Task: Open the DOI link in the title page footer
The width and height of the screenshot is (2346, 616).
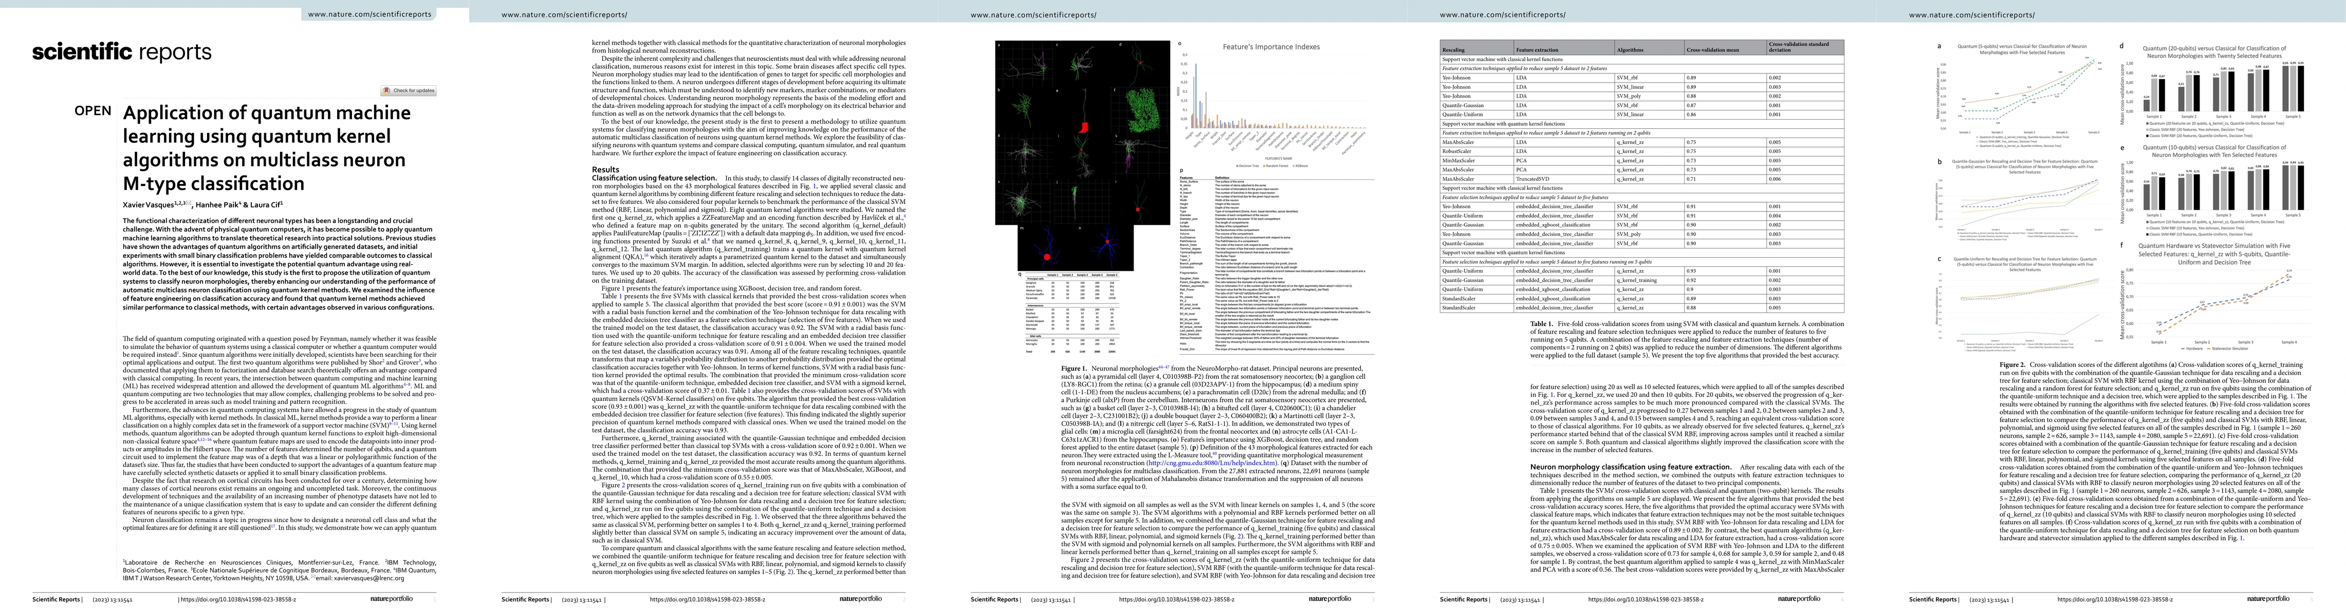Action: pyautogui.click(x=238, y=600)
